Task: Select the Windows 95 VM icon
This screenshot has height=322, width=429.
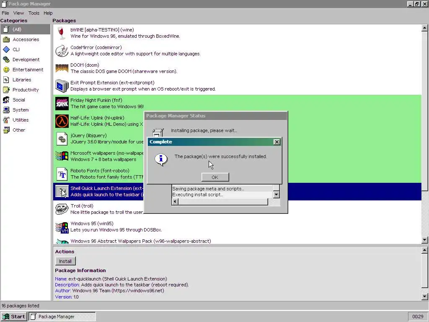Action: [x=62, y=227]
